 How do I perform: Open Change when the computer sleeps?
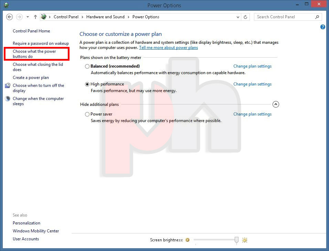[38, 101]
